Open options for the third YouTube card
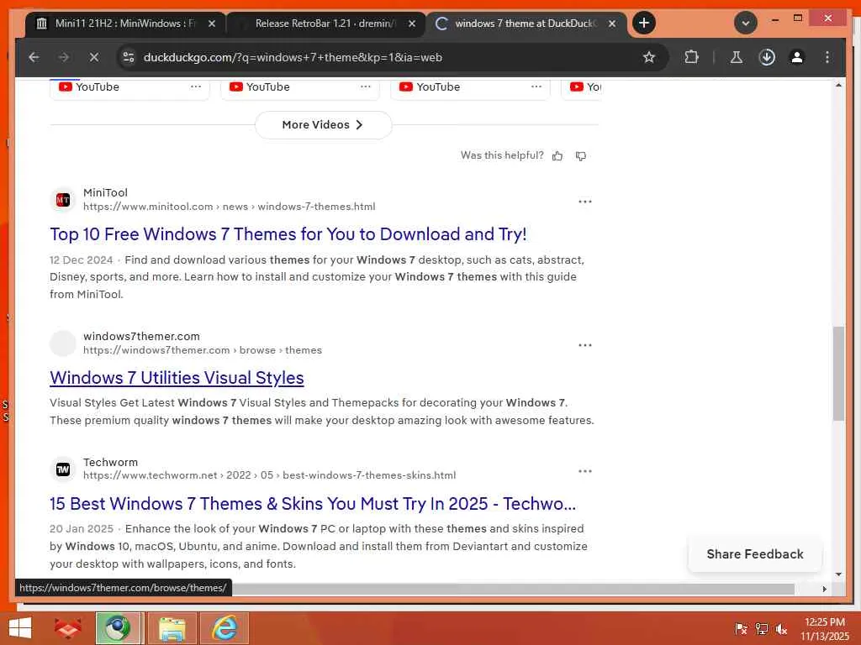 point(536,87)
